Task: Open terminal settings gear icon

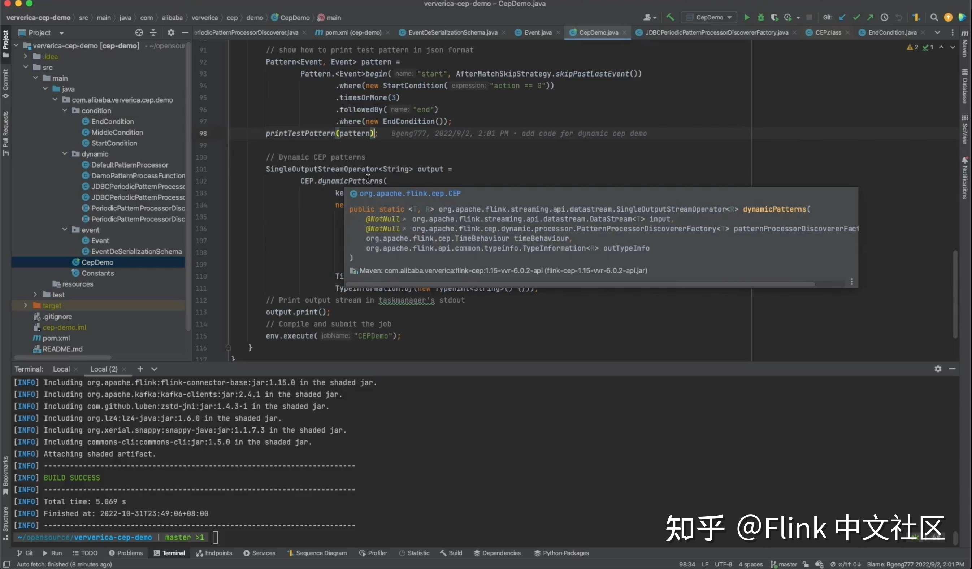Action: 938,369
